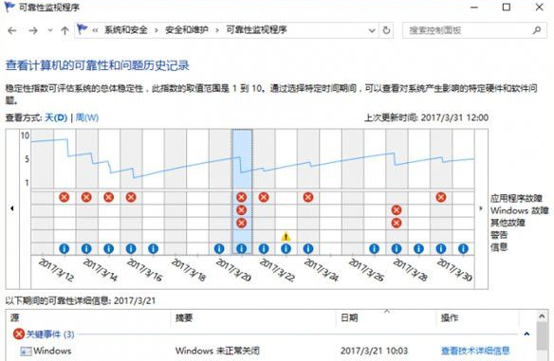Screen dimensions: 554x361
Task: Click information icon for 2017/3/16
Action: pyautogui.click(x=131, y=248)
